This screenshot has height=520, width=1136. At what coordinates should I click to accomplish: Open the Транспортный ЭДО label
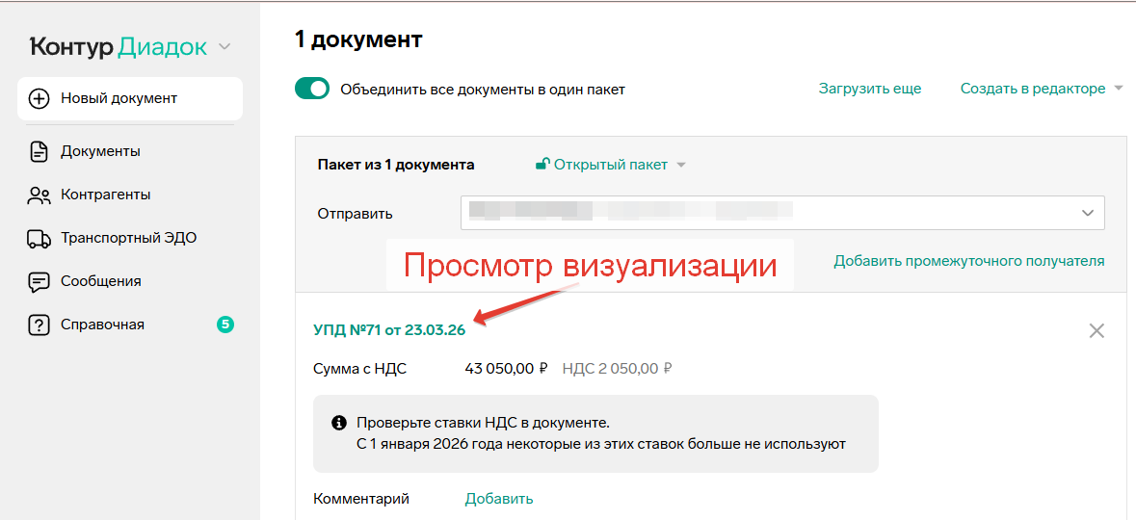pyautogui.click(x=129, y=238)
